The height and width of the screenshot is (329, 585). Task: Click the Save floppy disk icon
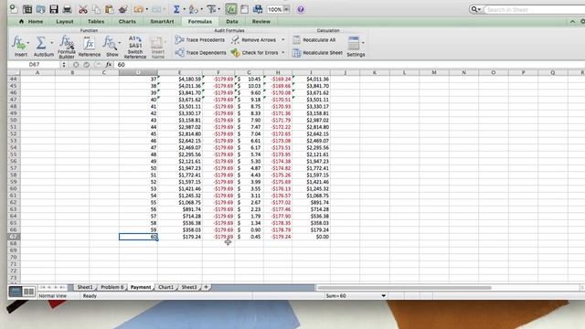pyautogui.click(x=54, y=9)
